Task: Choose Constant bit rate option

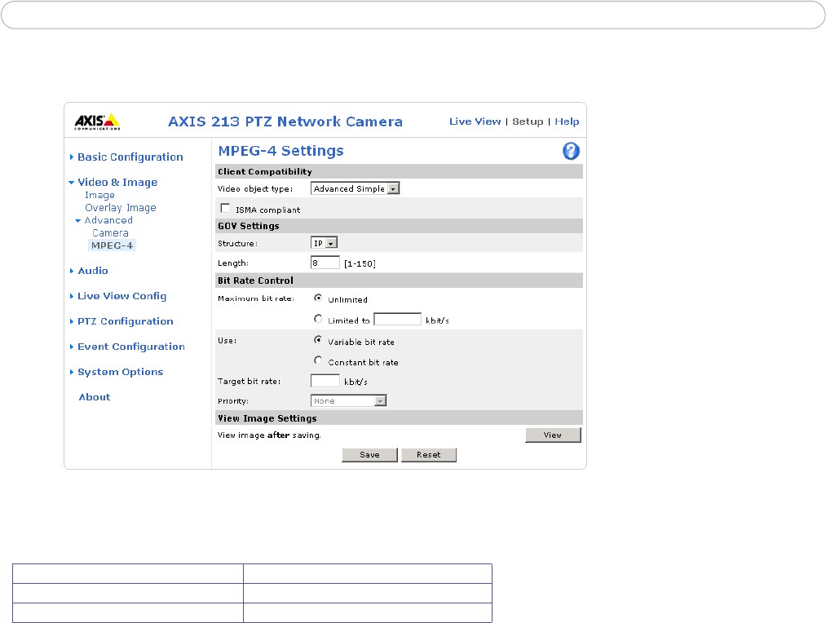Action: tap(318, 361)
